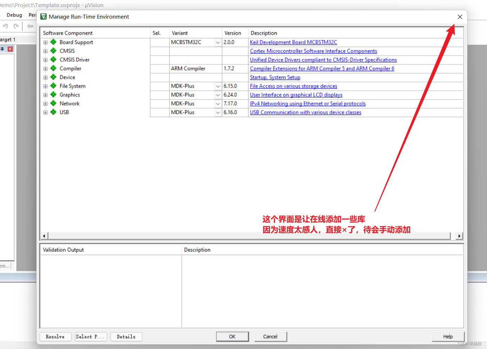Open User Interface on graphical LCD displays link
The image size is (487, 349).
point(296,95)
